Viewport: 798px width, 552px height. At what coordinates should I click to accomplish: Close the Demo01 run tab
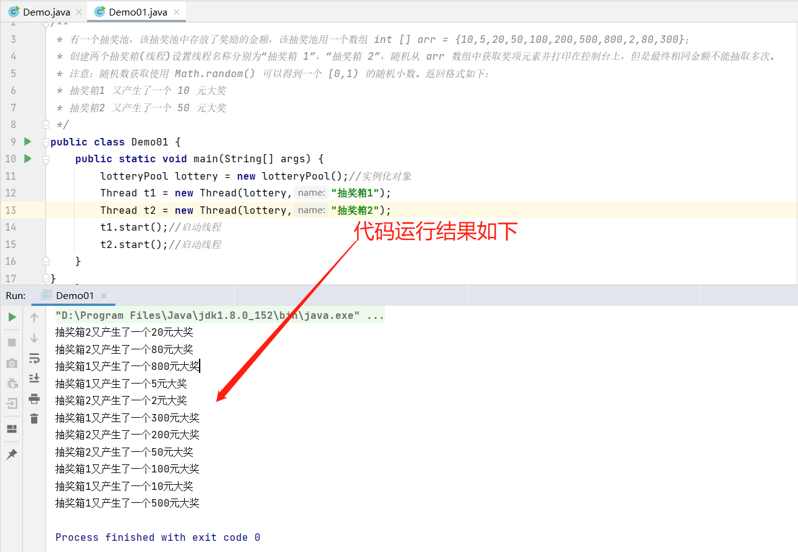[104, 296]
